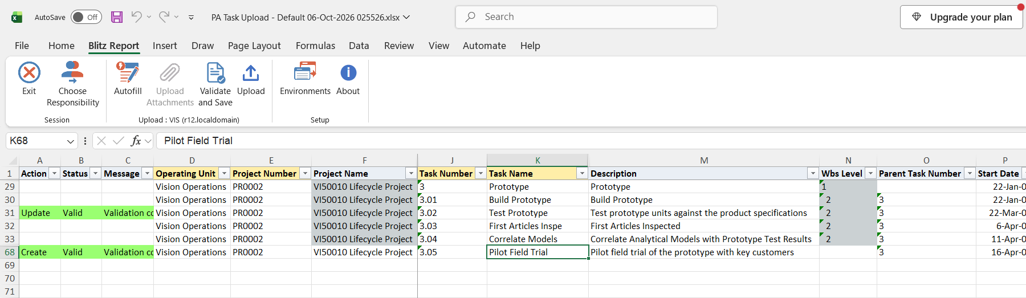Click the Build Prototype description cell
Screen dimensions: 1026x298
click(x=704, y=199)
